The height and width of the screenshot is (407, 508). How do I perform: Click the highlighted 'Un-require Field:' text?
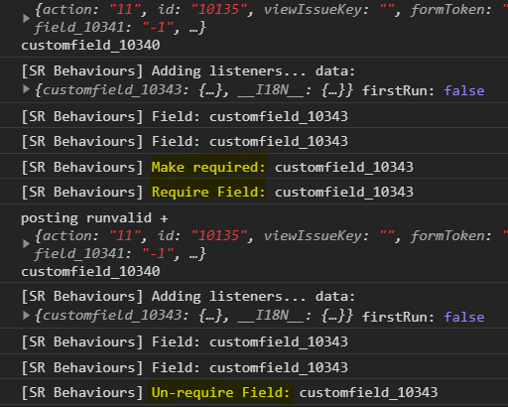(220, 392)
